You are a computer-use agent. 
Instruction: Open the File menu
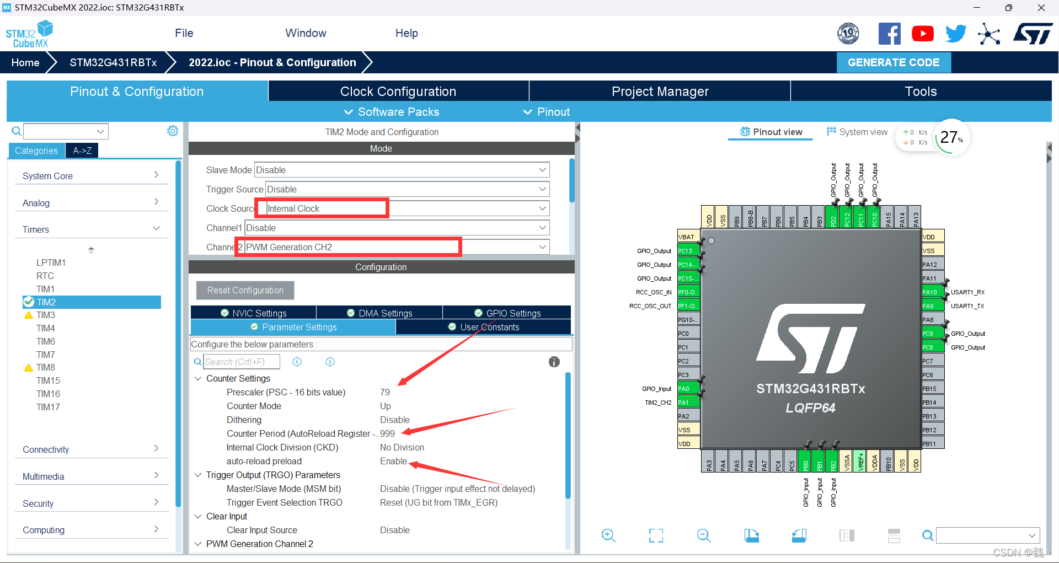(x=184, y=33)
